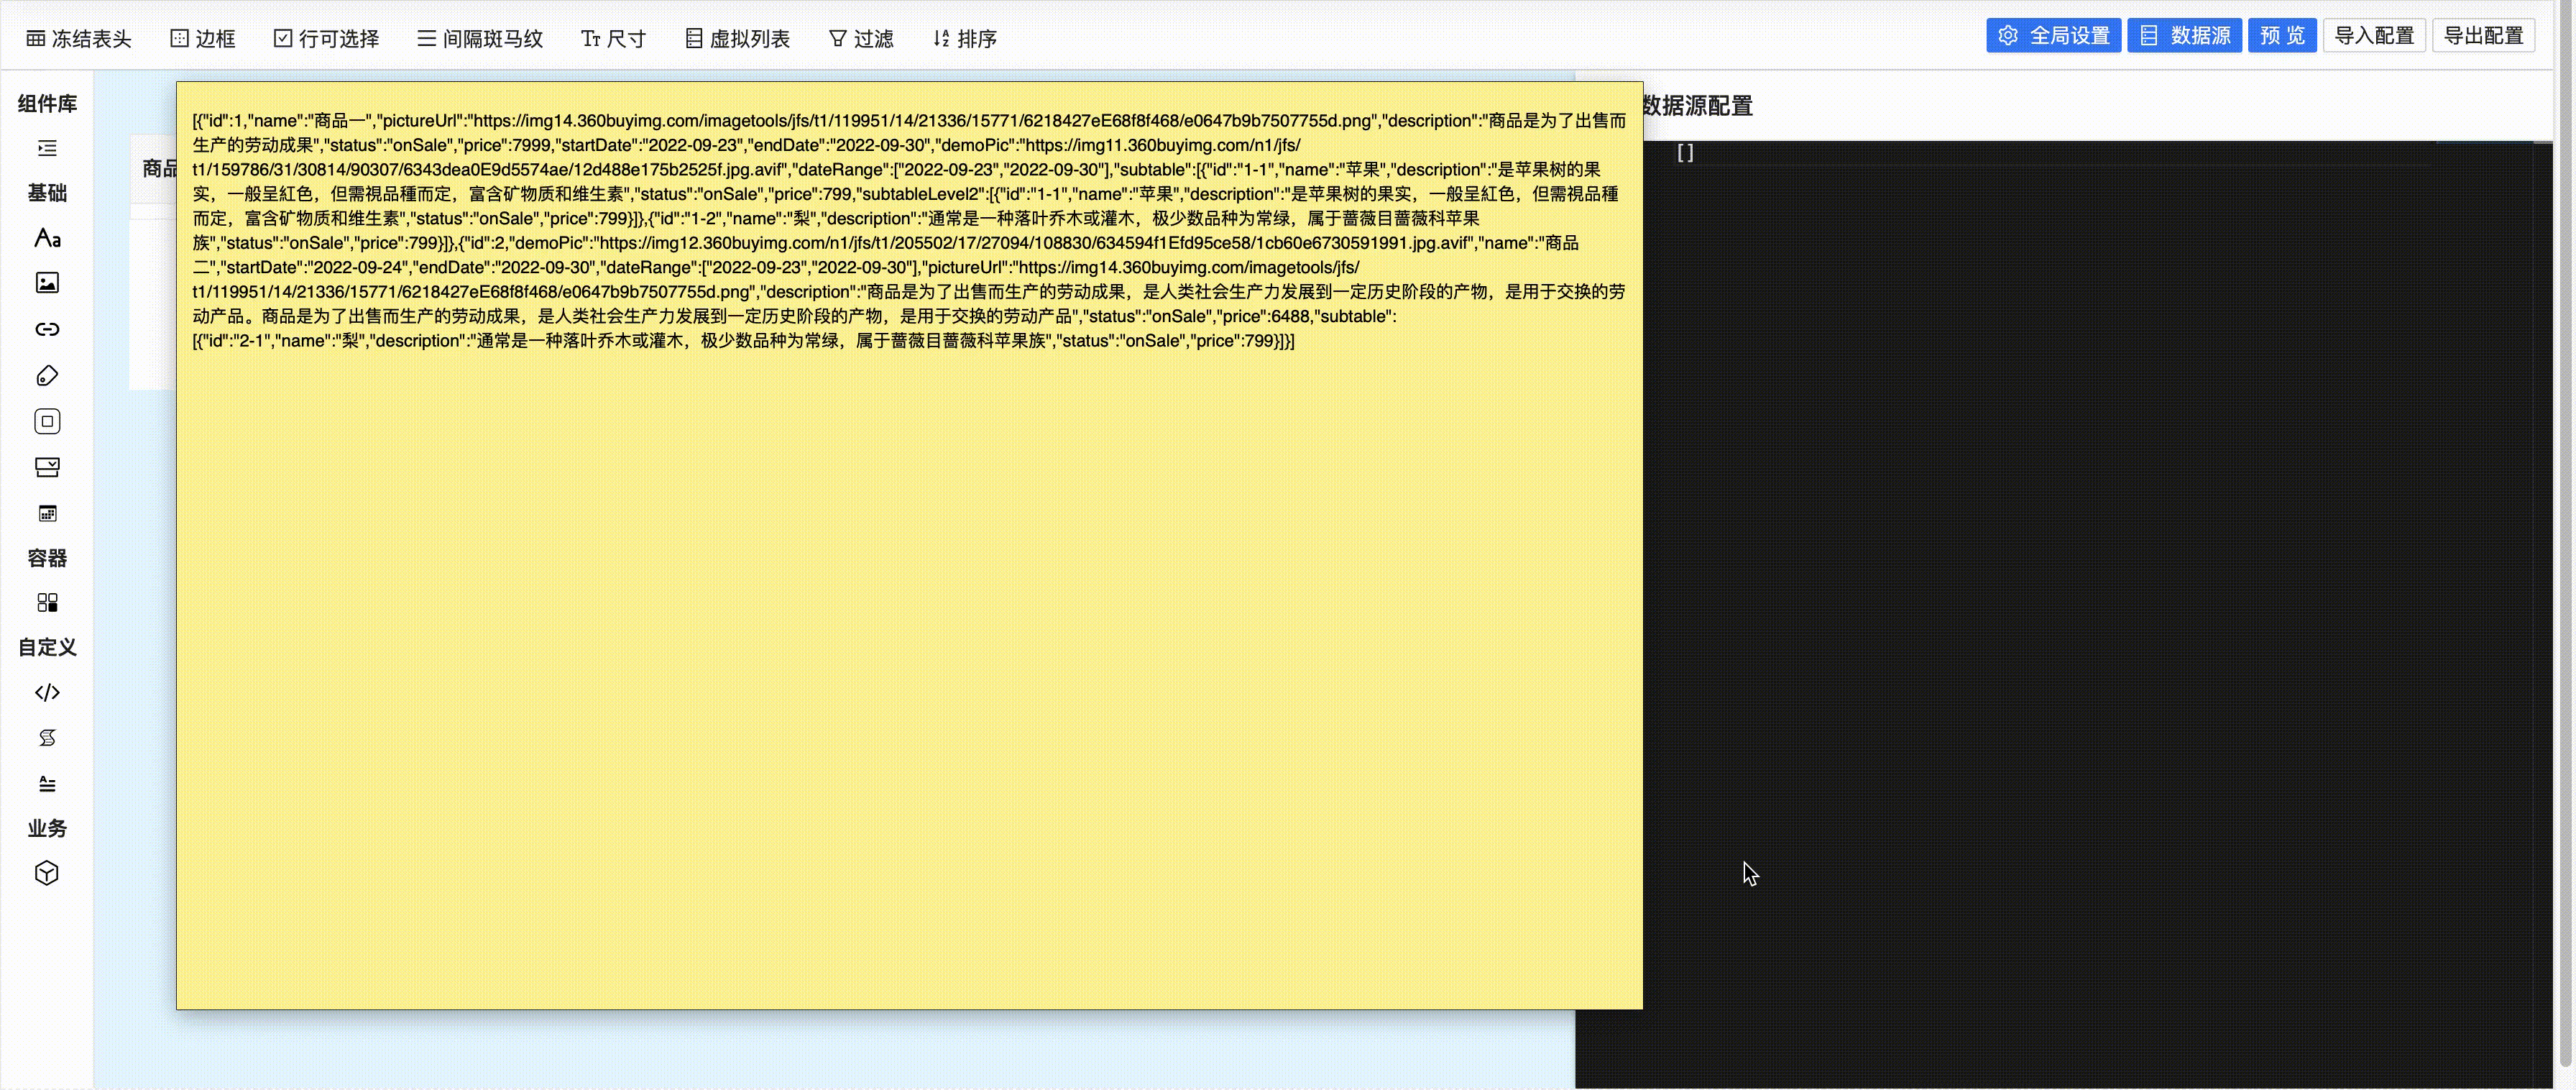Click the yellow JSON data popup text
This screenshot has height=1090, width=2576.
point(909,230)
